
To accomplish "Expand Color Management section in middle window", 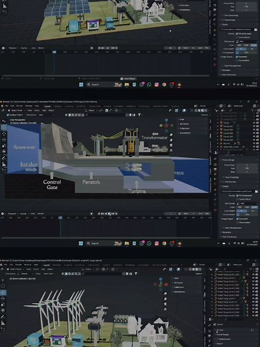I will click(232, 228).
